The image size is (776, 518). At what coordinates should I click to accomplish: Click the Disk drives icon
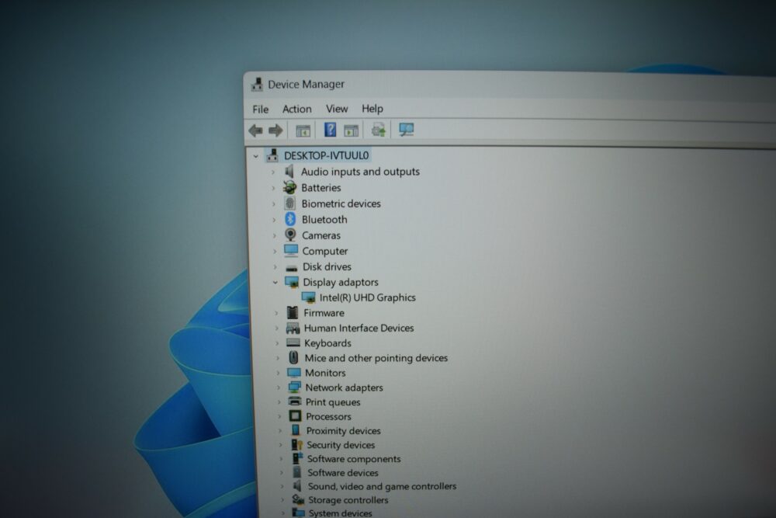point(292,268)
